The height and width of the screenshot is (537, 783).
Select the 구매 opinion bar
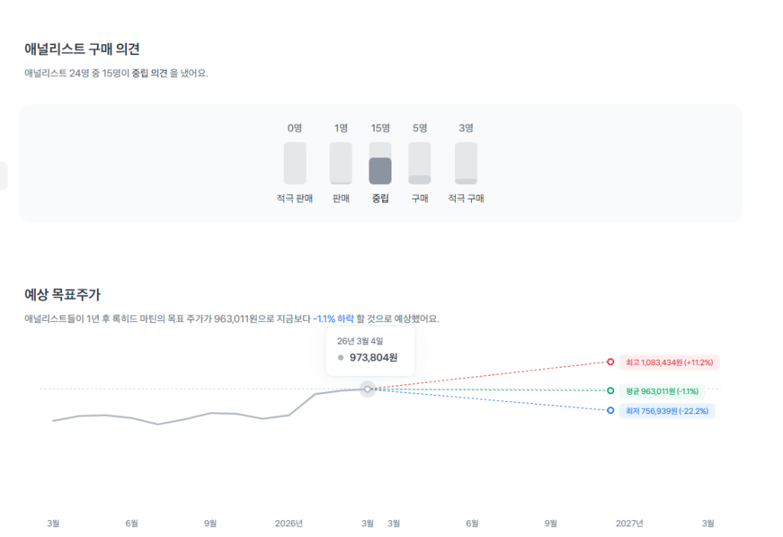pos(419,163)
